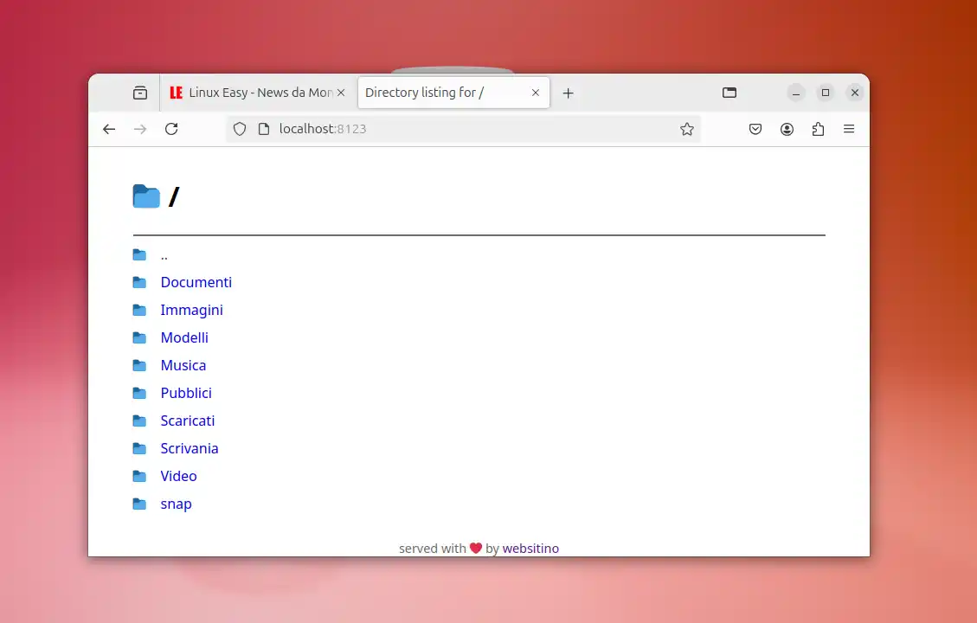977x623 pixels.
Task: Open the Firefox account icon
Action: (x=787, y=129)
